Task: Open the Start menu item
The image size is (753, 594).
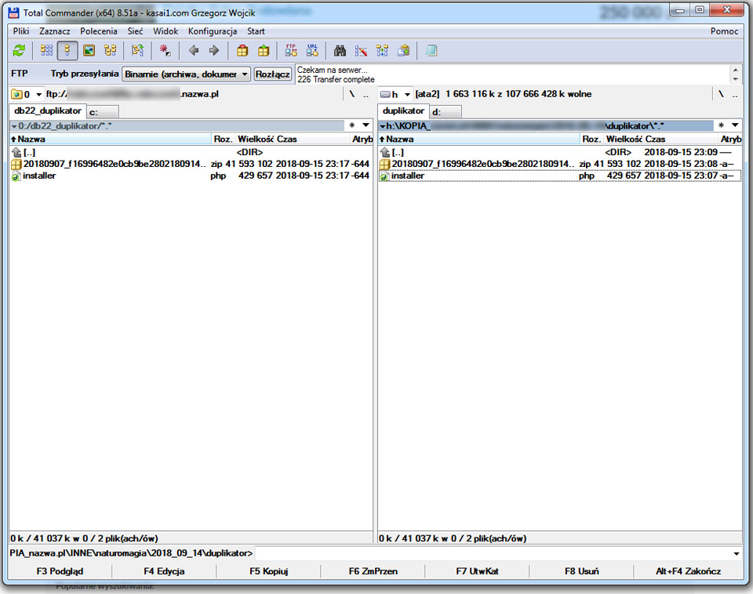Action: [256, 31]
